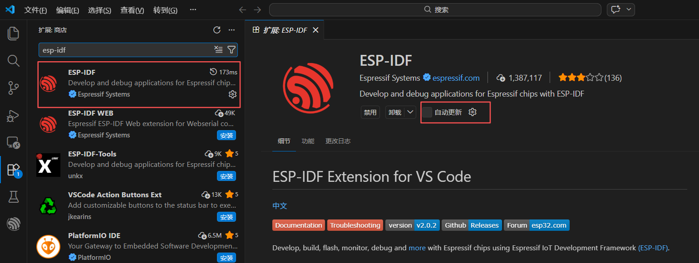Install the ESP-IDF WEB extension
The height and width of the screenshot is (263, 699).
[x=226, y=135]
